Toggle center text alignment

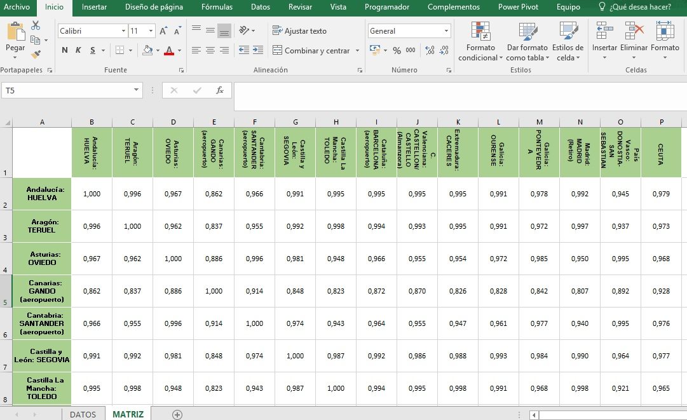[210, 50]
